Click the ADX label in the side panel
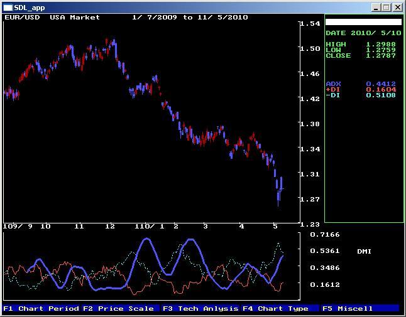The image size is (406, 317). tap(333, 83)
